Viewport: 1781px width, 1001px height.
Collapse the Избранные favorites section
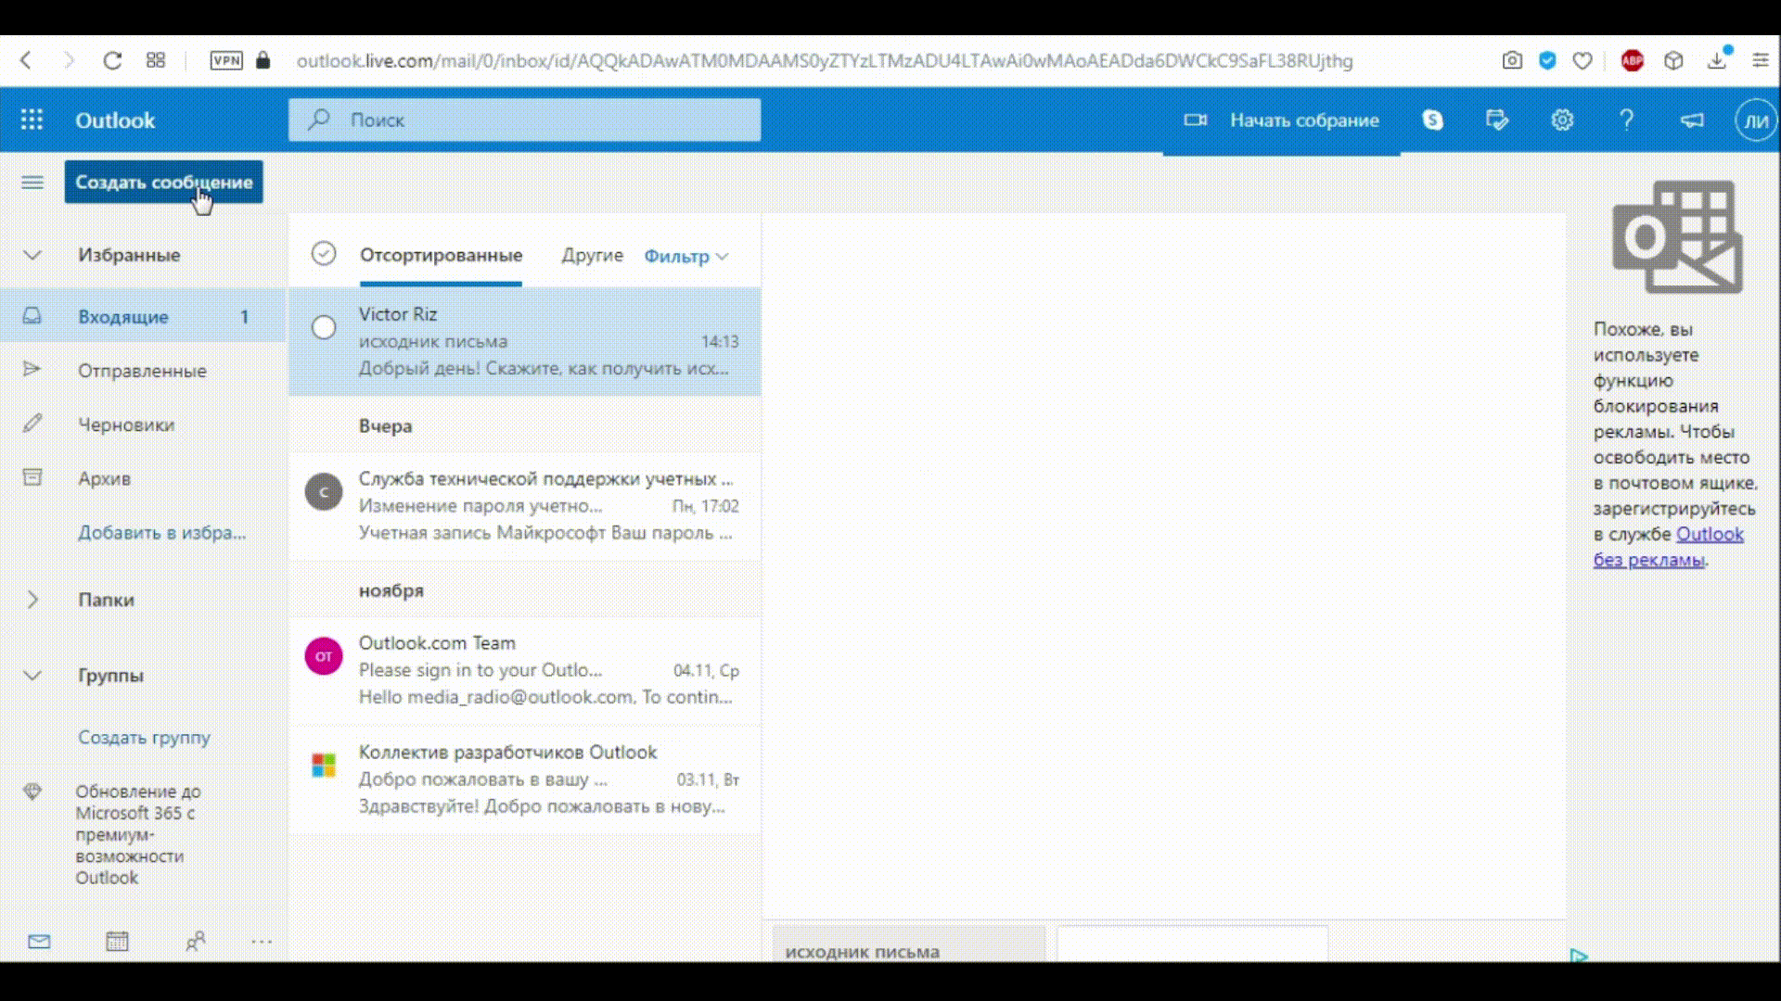32,255
